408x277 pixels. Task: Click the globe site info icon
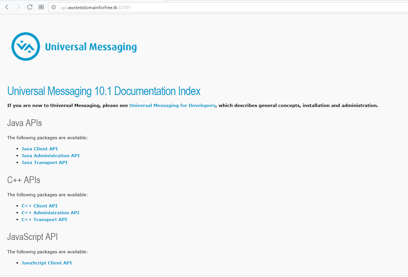click(x=54, y=7)
